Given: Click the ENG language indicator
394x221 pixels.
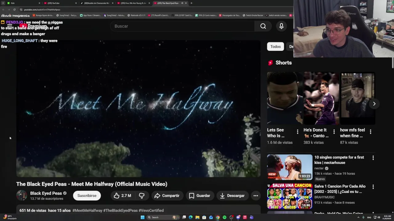Looking at the screenshot, I should (369, 217).
